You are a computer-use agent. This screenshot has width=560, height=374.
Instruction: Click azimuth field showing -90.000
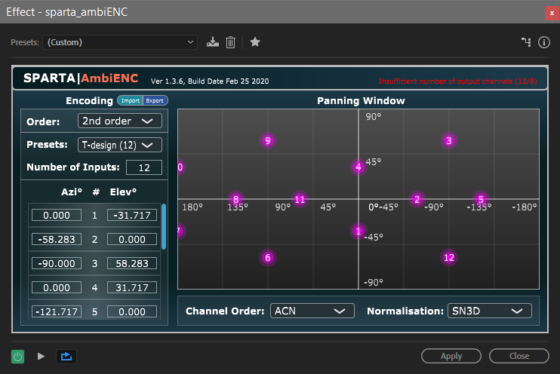tap(57, 263)
